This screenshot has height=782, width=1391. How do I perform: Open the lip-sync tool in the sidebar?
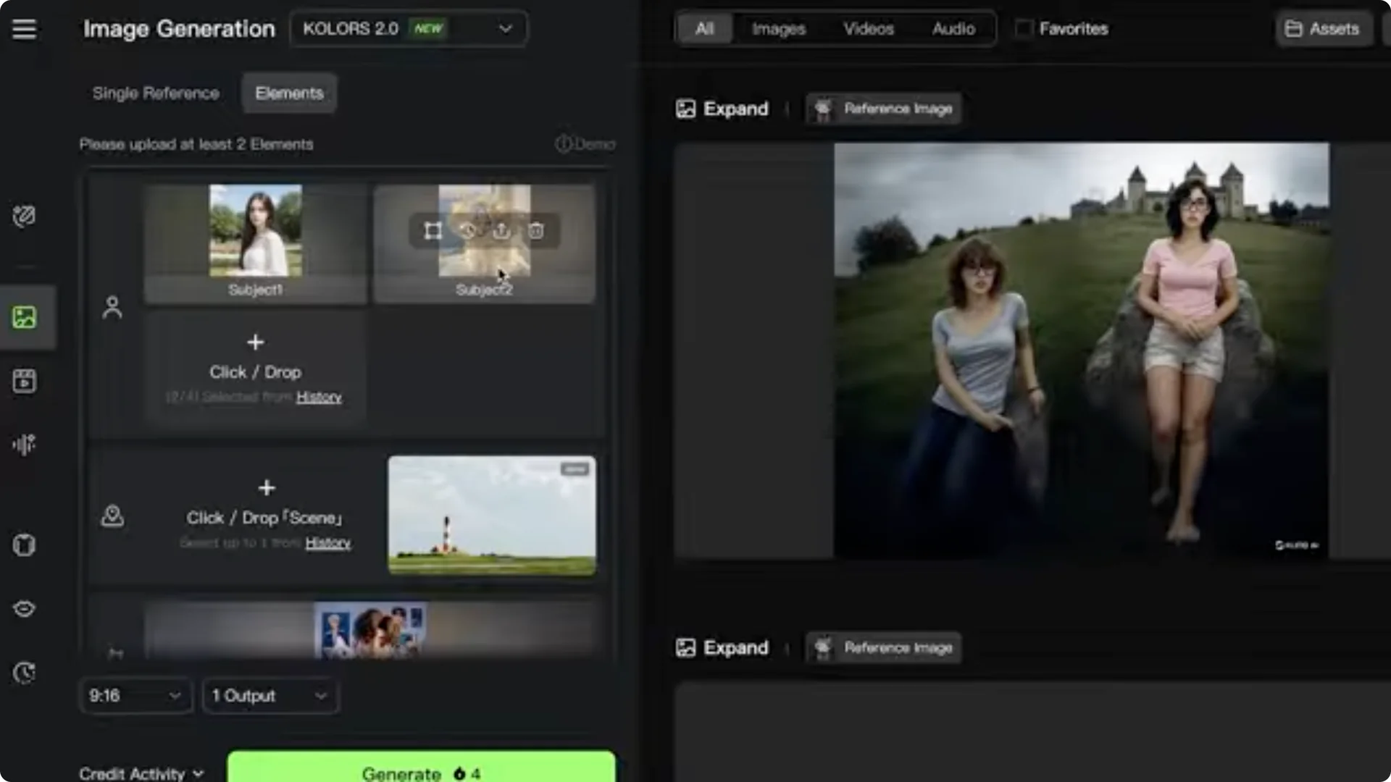pos(25,609)
